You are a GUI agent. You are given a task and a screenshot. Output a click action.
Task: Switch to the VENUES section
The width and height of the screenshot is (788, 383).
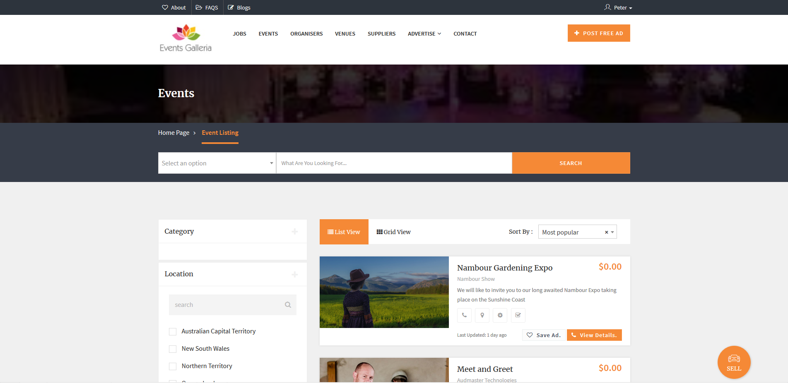(x=345, y=34)
